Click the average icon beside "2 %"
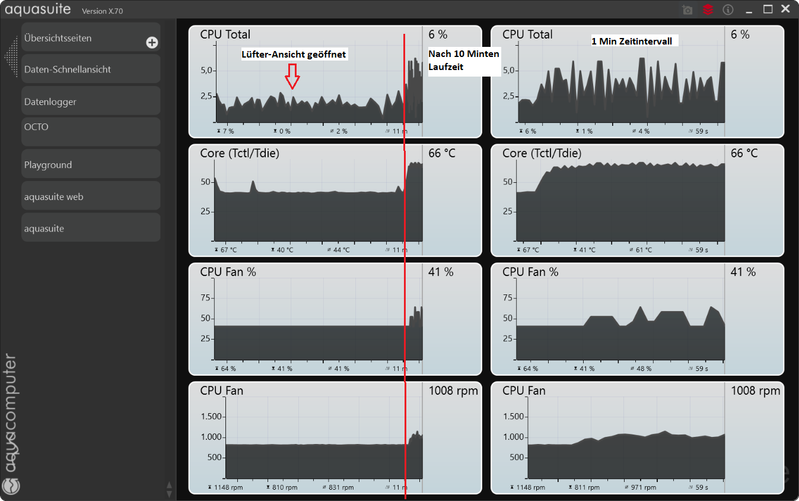Viewport: 799px width, 501px height. [332, 131]
